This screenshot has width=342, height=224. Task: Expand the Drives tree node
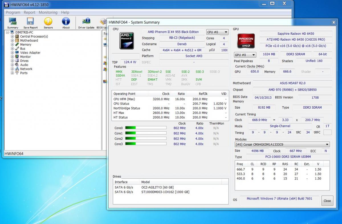12,61
